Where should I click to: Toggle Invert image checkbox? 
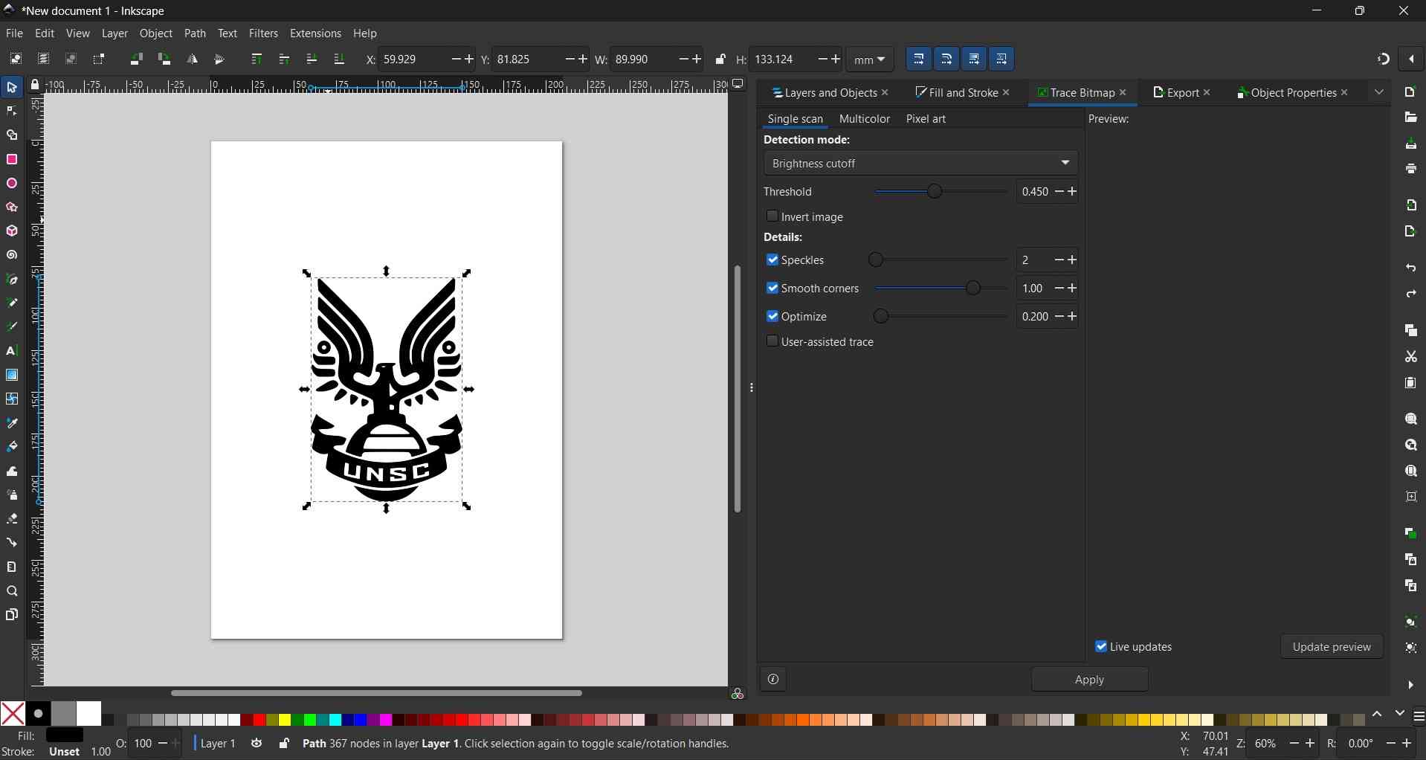(772, 216)
